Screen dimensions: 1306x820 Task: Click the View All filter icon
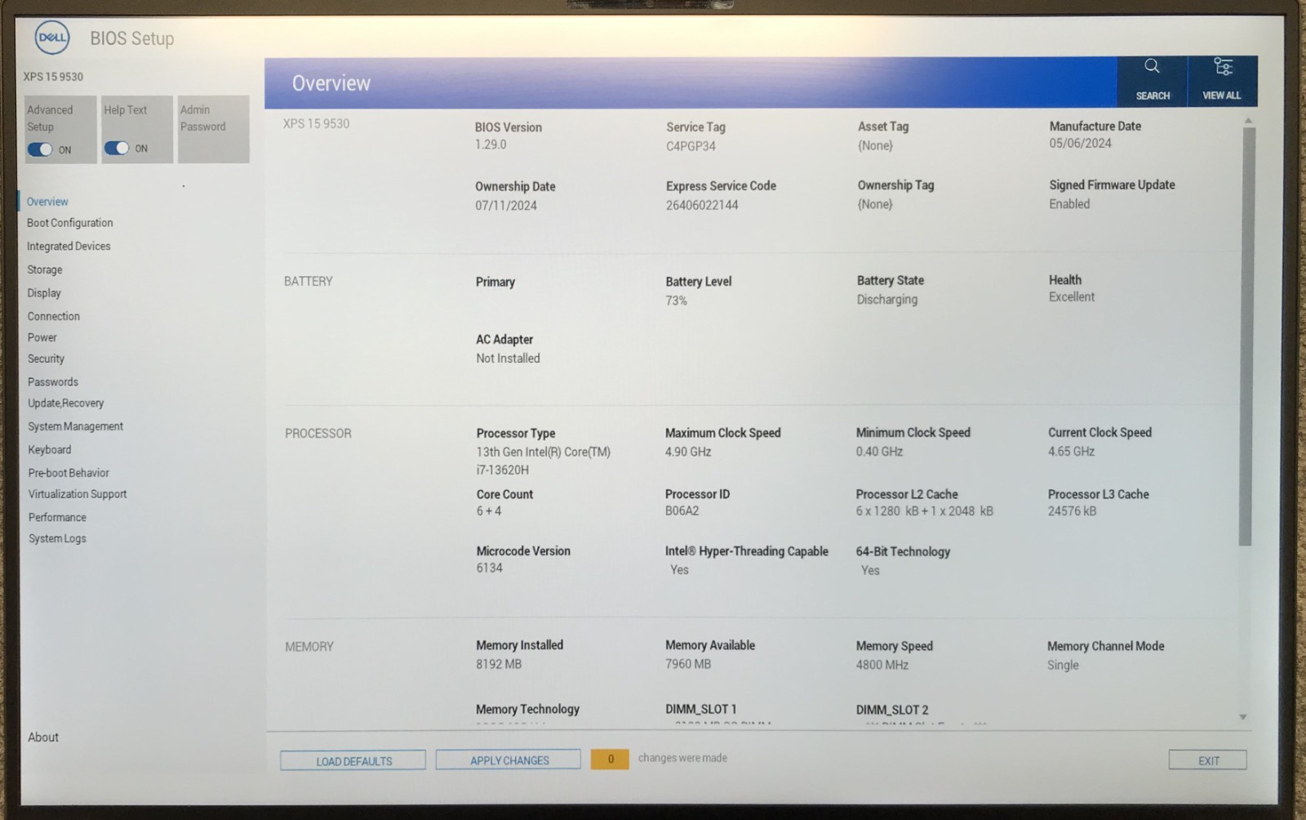1223,66
